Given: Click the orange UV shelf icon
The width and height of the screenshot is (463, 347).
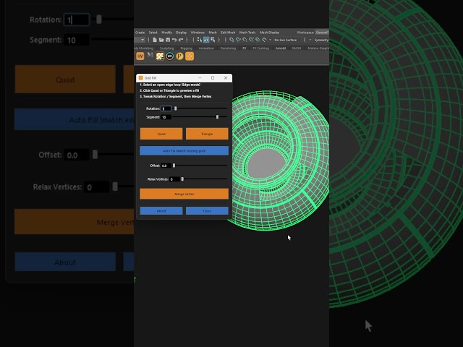Looking at the screenshot, I should [x=140, y=56].
